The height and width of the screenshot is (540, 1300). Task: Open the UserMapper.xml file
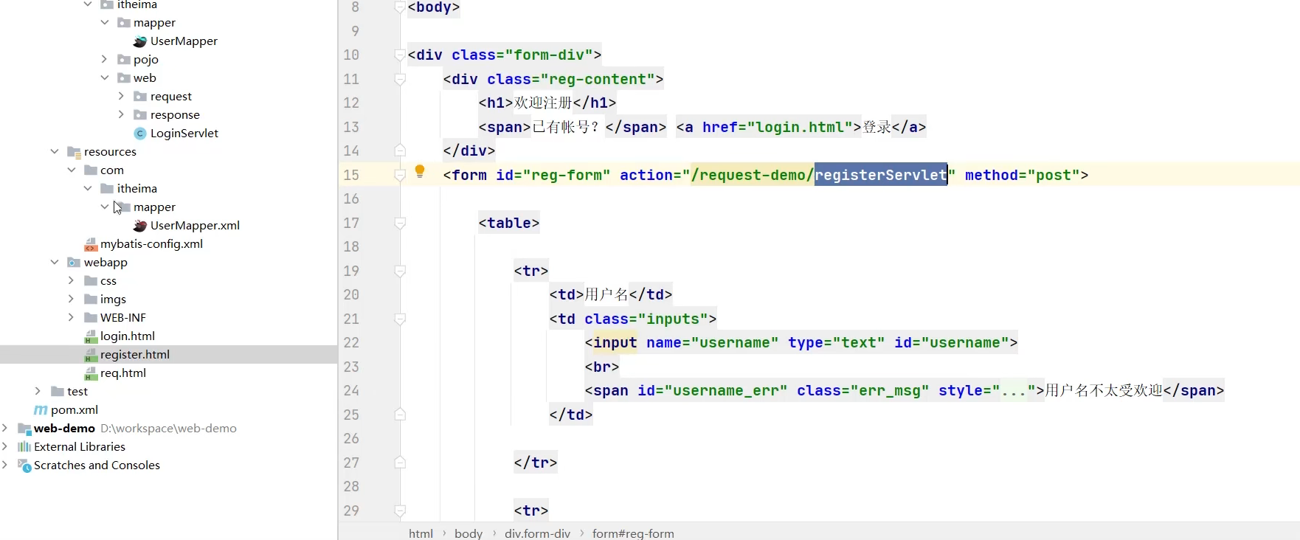pos(195,226)
